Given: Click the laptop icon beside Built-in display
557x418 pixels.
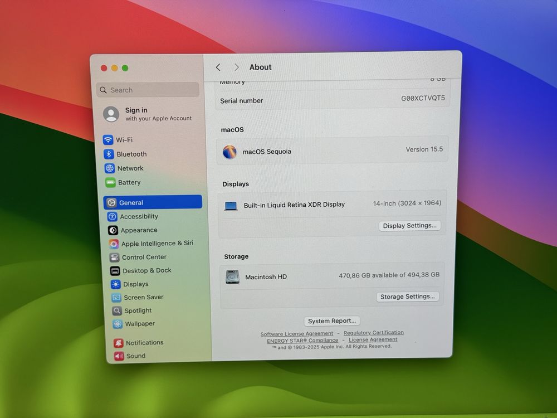Looking at the screenshot, I should [x=231, y=206].
